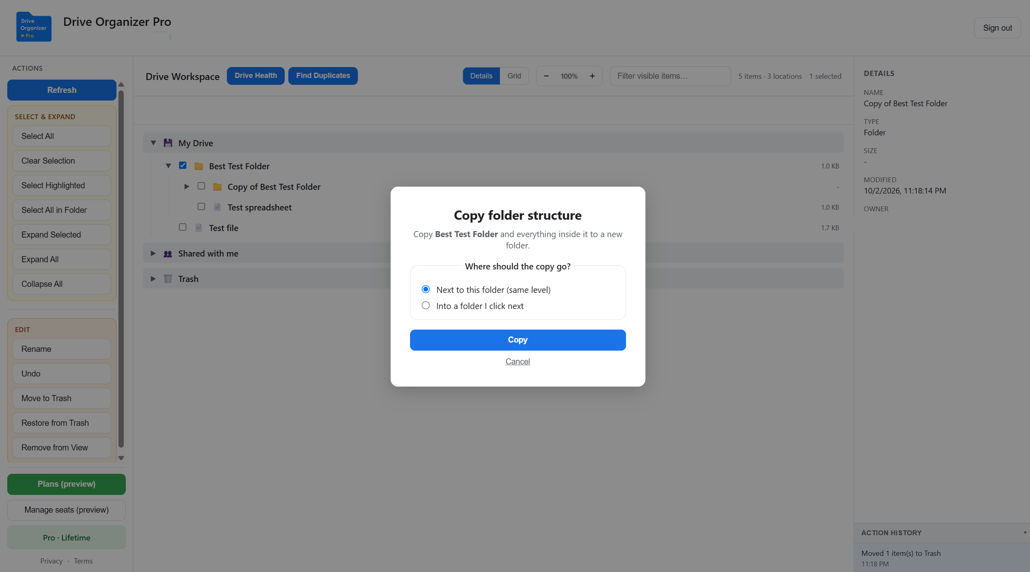Click the Shared with me people icon
This screenshot has height=572, width=1030.
[x=168, y=254]
